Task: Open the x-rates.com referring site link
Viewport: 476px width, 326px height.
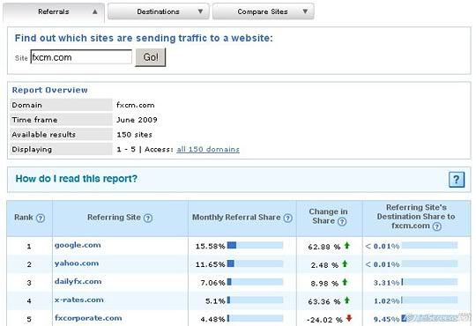Action: [x=79, y=300]
